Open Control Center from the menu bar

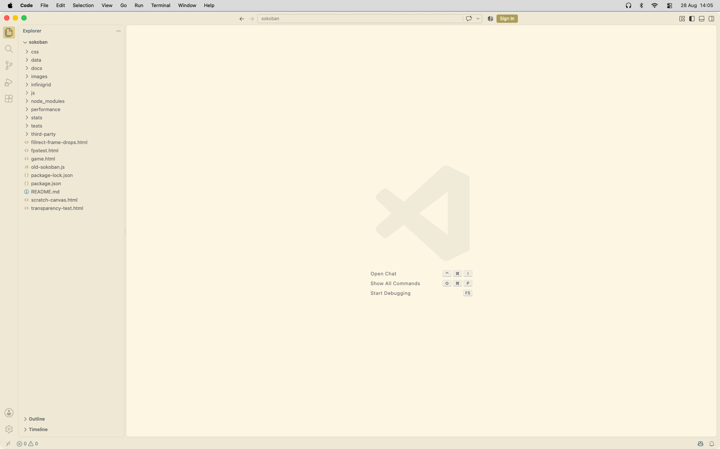click(669, 5)
